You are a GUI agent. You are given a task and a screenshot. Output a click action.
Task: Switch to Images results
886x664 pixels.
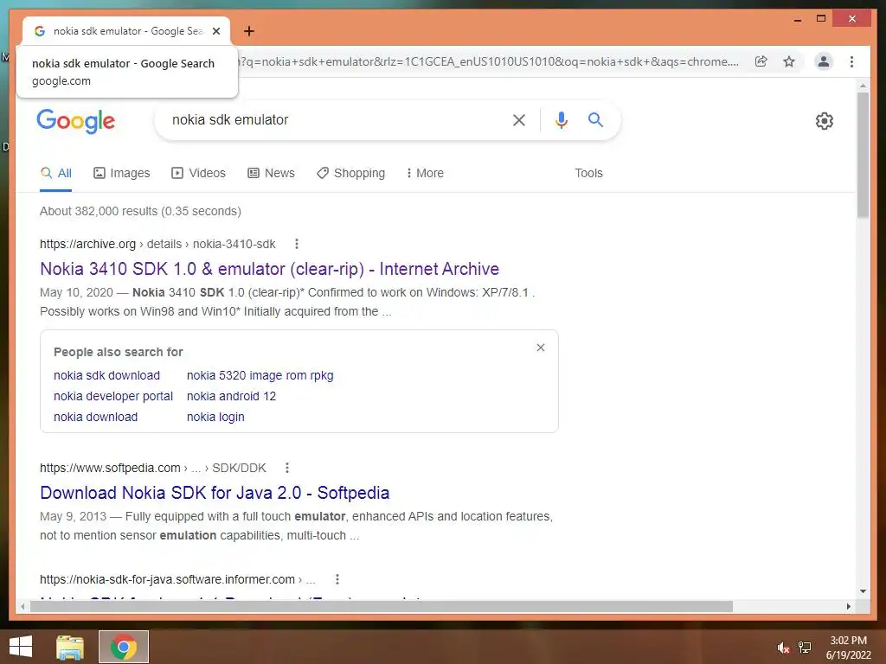click(121, 173)
